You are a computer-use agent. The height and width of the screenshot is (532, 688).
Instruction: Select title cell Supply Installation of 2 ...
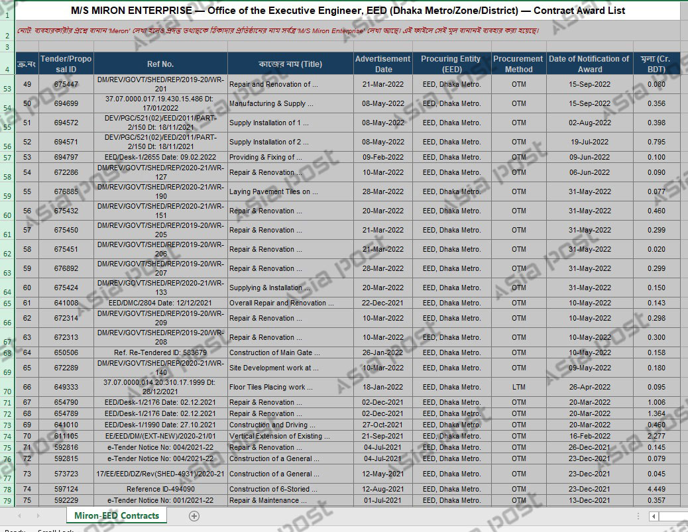[x=290, y=142]
